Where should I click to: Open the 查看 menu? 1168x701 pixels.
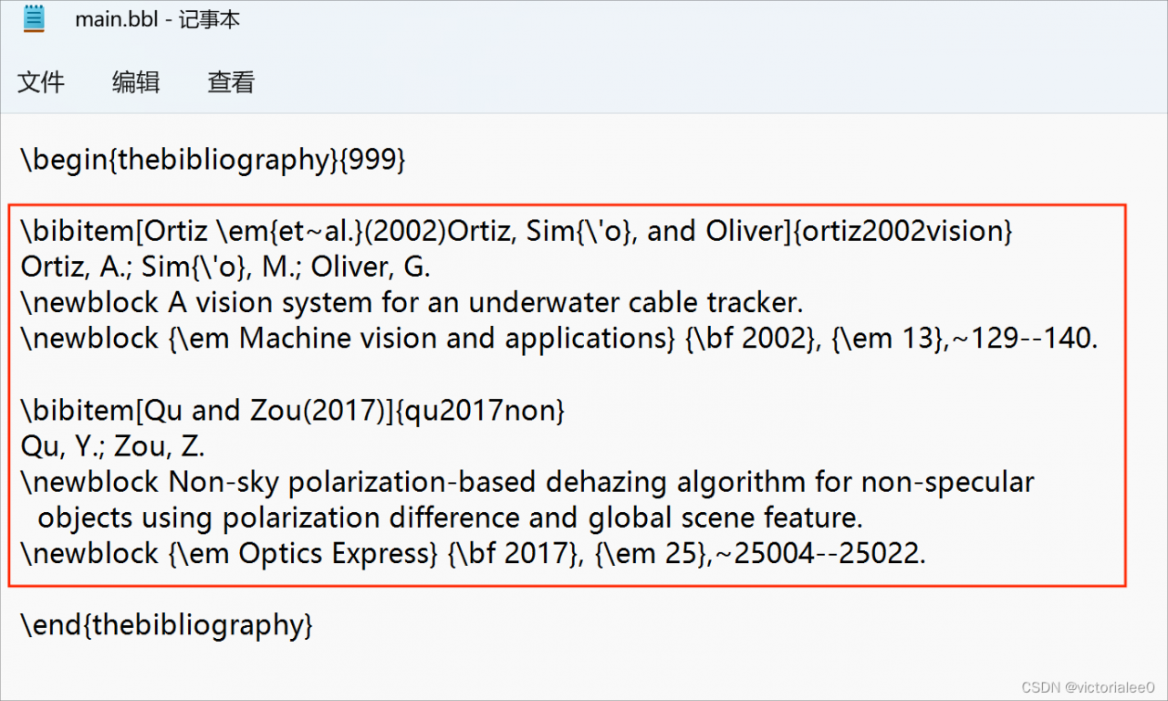tap(231, 82)
